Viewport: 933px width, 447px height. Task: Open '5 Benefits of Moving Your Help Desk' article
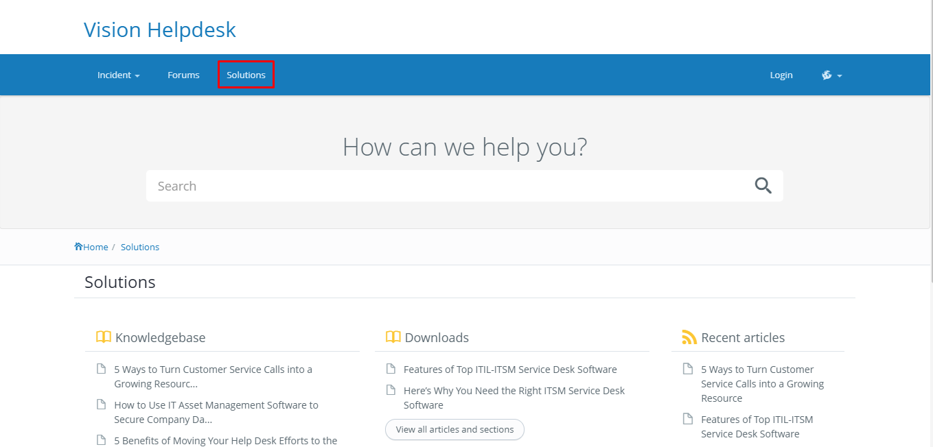(226, 440)
